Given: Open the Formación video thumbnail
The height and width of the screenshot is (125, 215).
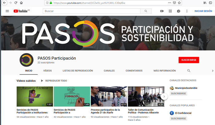Looking at the screenshot, I should click(72, 97).
